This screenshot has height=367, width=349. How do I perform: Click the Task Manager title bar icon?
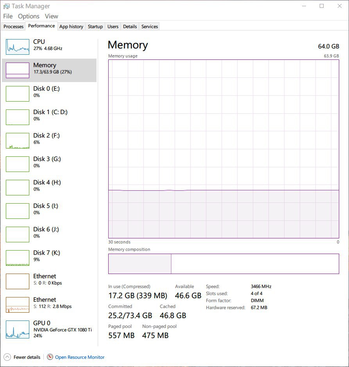coord(7,6)
